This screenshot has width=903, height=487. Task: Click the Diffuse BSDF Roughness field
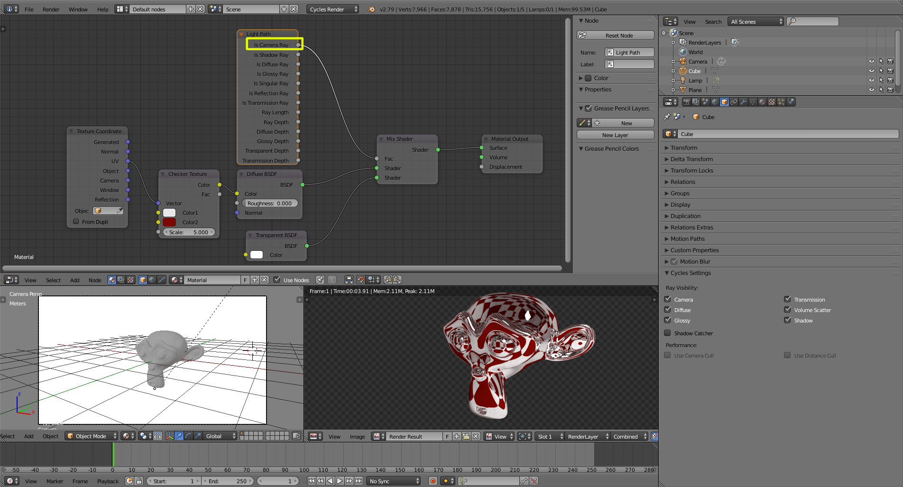click(270, 203)
